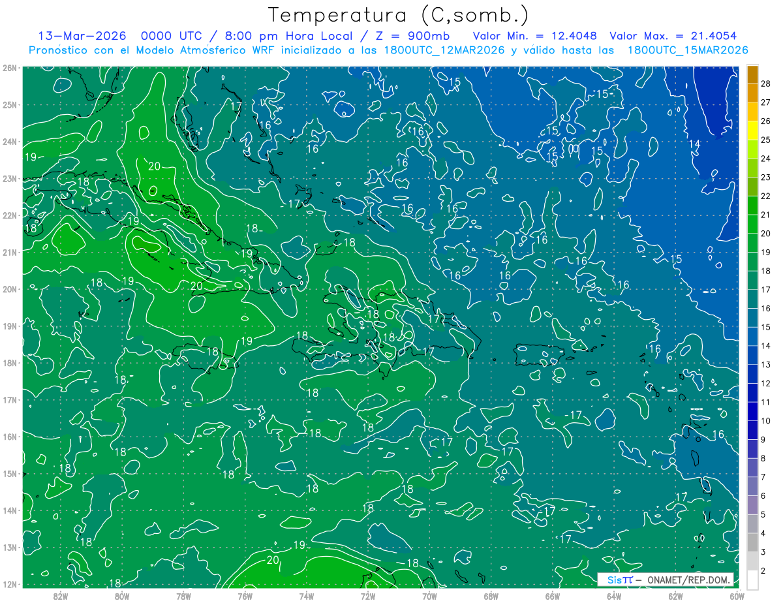The height and width of the screenshot is (605, 783).
Task: Click the 82W longitude axis label
Action: (x=61, y=596)
